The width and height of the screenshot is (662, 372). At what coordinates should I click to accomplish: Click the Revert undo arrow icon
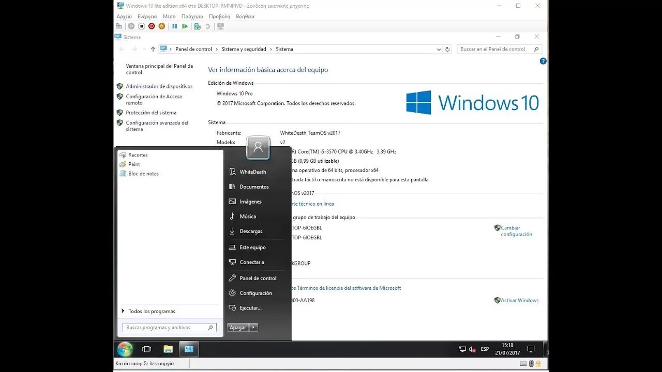pos(208,26)
